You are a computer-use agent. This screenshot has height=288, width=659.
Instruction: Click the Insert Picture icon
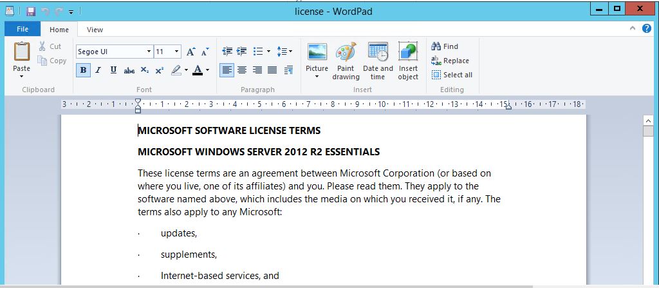317,52
